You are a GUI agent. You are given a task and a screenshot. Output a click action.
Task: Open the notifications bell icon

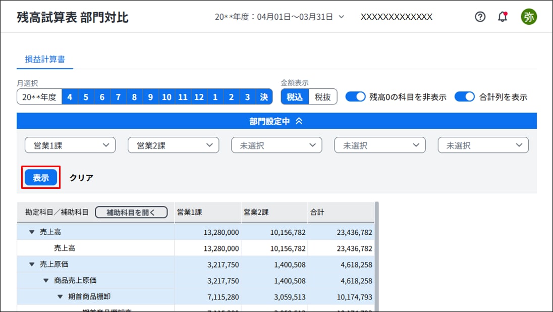503,17
